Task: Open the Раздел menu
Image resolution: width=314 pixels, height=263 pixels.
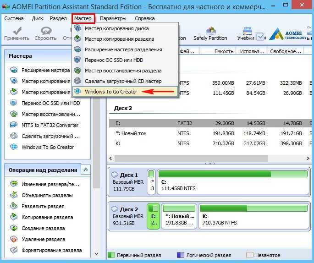Action: [58, 18]
